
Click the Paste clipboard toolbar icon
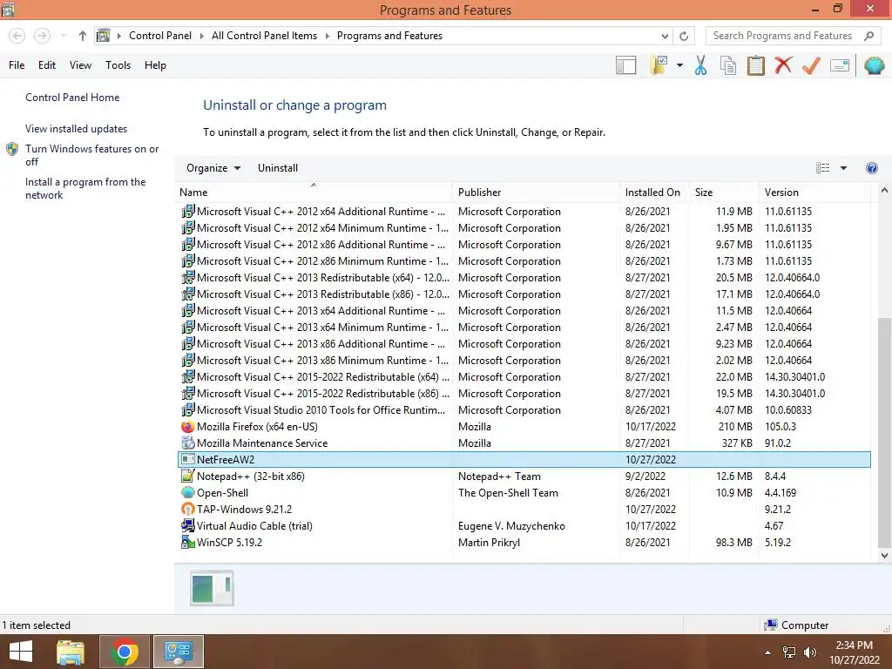755,65
